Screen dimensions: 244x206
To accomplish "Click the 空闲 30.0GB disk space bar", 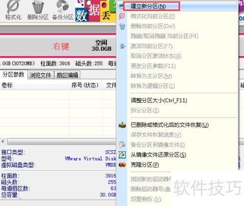I will pyautogui.click(x=58, y=46).
